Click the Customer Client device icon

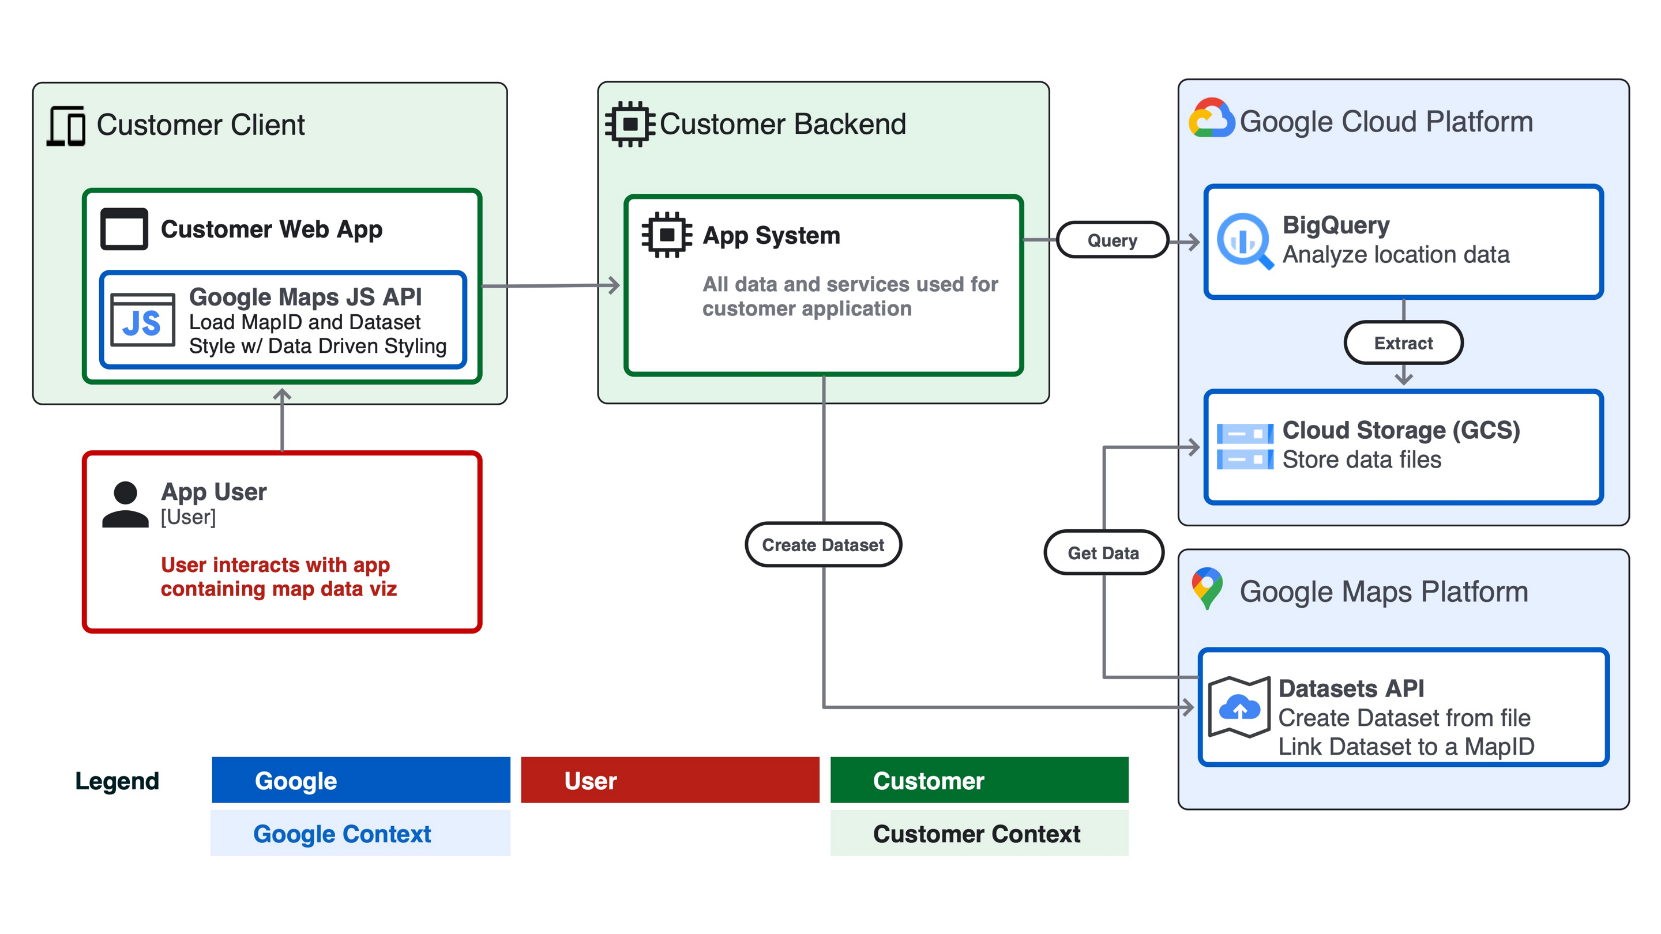click(66, 125)
